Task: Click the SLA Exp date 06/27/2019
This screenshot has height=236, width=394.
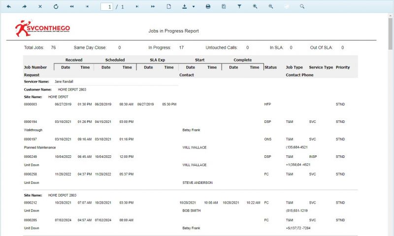Action: coord(145,104)
